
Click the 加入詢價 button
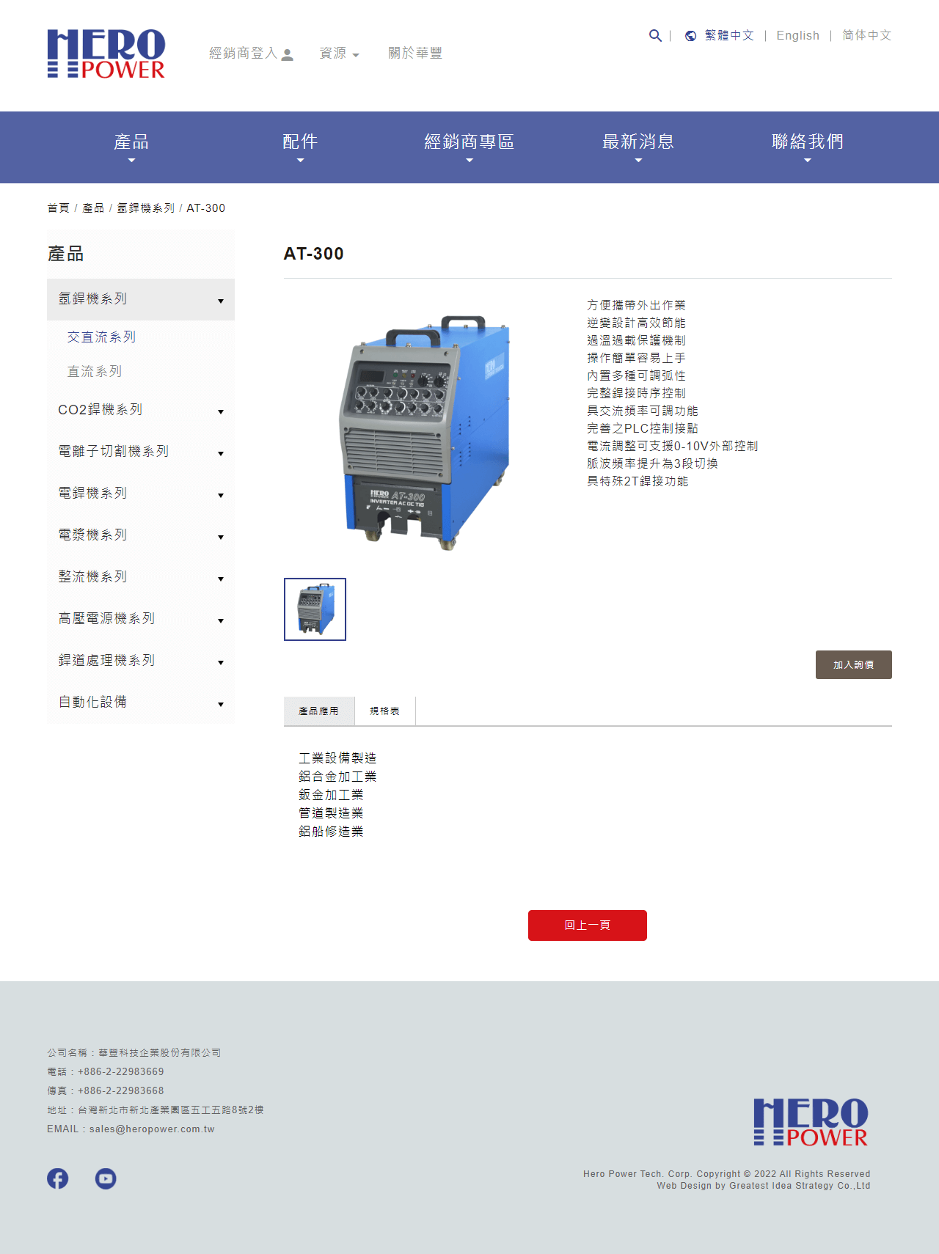(x=854, y=665)
